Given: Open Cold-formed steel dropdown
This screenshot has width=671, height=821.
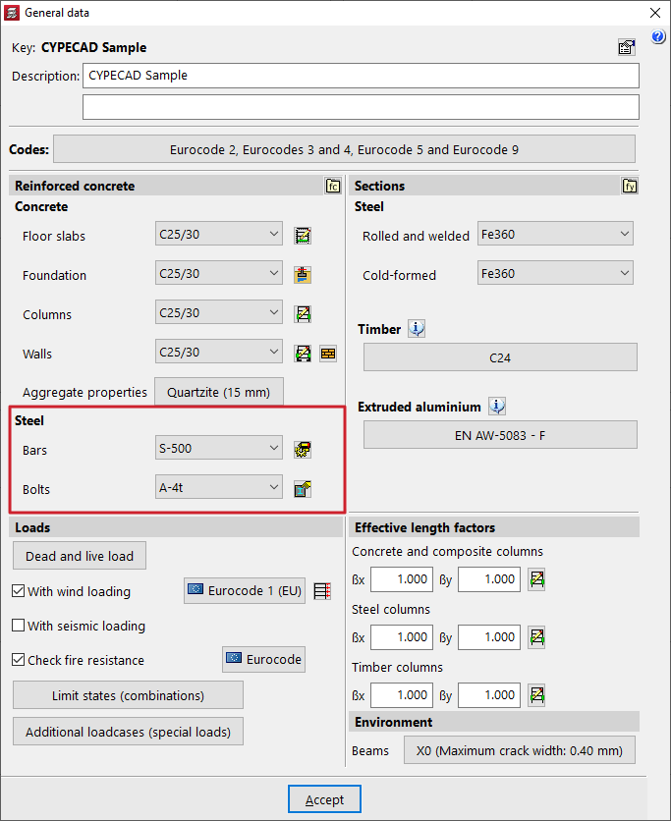Looking at the screenshot, I should (555, 273).
